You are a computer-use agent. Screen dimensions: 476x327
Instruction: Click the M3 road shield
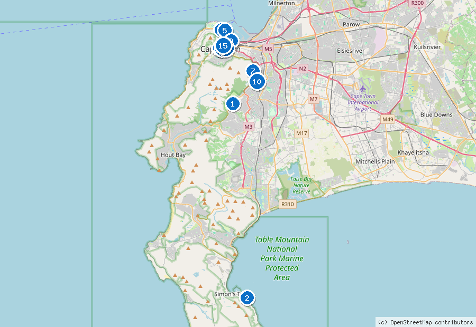[249, 127]
